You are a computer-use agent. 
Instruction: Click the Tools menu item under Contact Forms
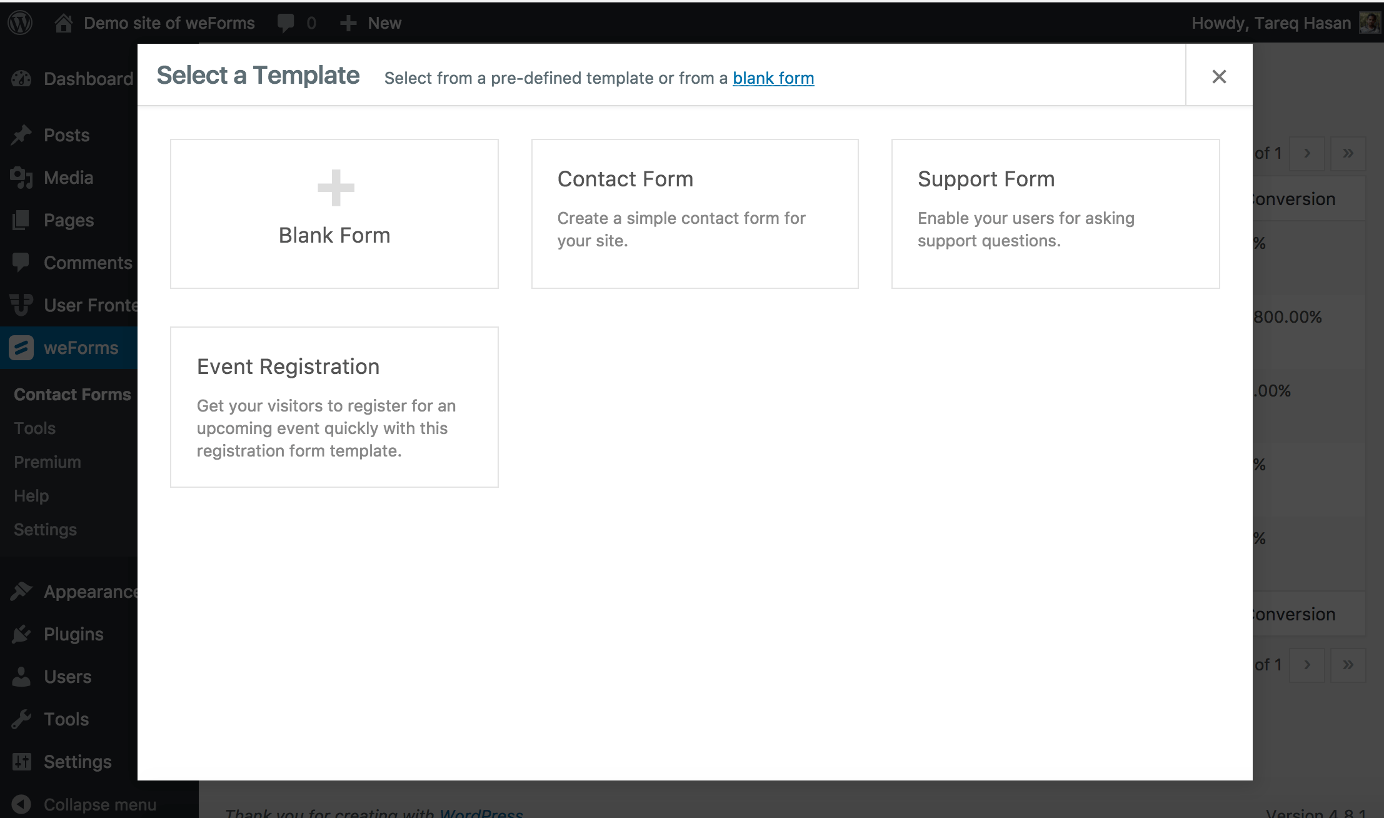pyautogui.click(x=35, y=428)
